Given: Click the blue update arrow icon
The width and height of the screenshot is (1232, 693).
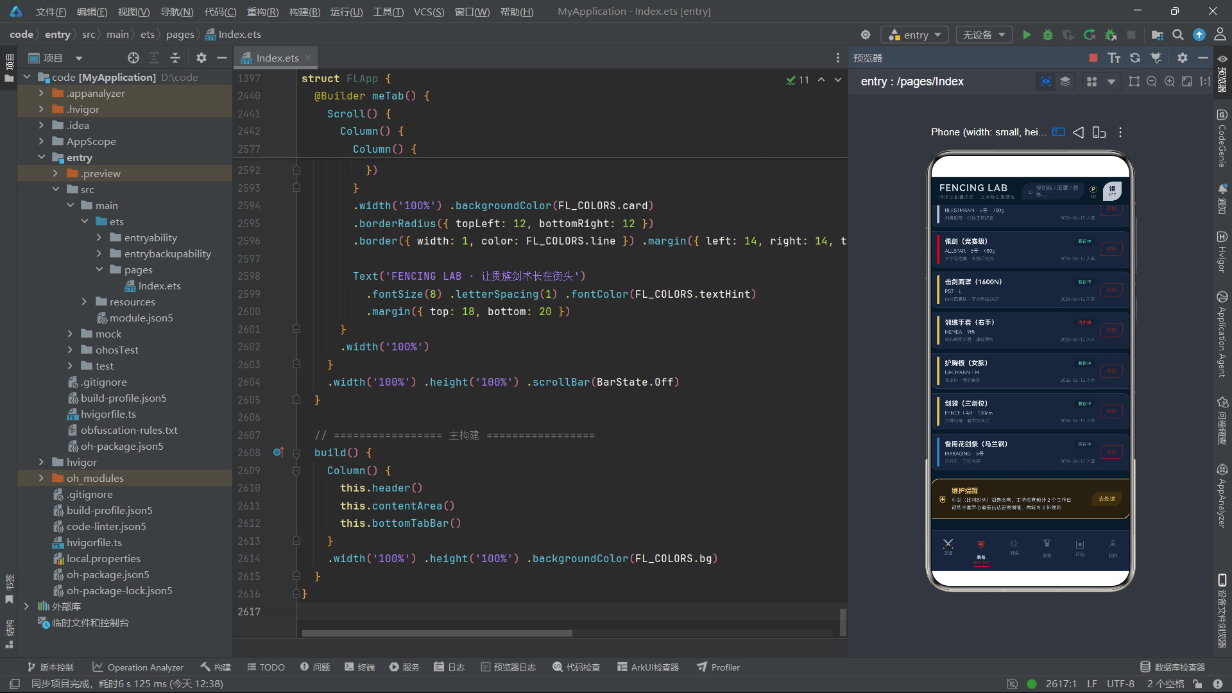Looking at the screenshot, I should click(1199, 35).
